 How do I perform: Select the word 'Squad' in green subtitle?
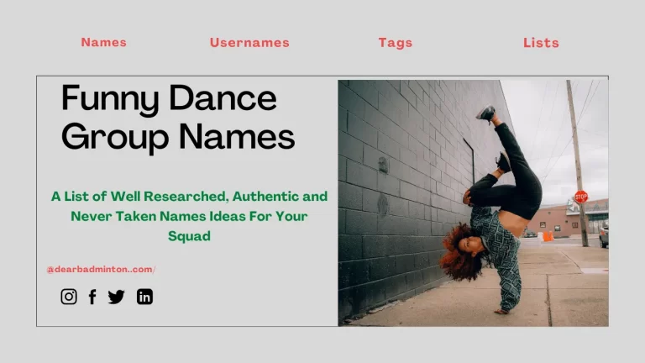pos(189,236)
